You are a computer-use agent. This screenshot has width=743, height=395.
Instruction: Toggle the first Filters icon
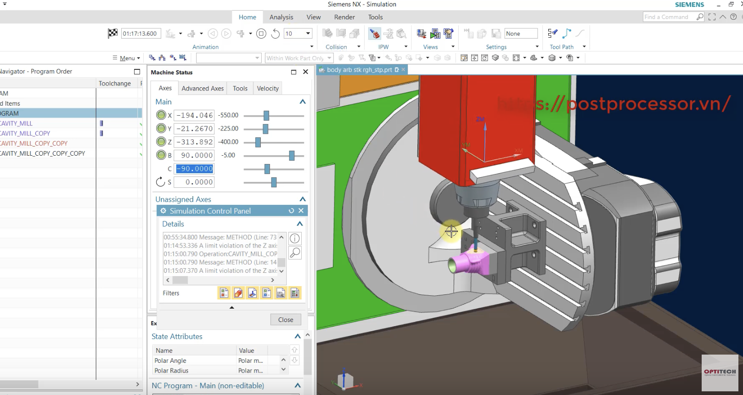[224, 293]
